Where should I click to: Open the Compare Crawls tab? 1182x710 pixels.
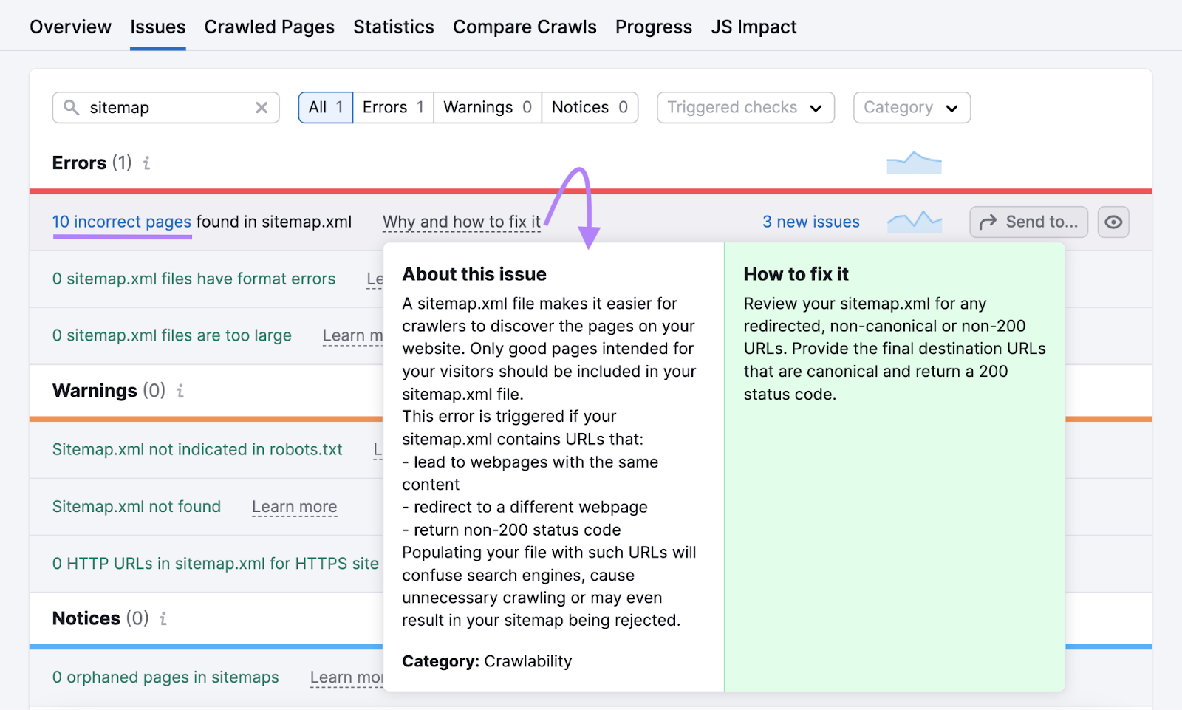pyautogui.click(x=525, y=27)
